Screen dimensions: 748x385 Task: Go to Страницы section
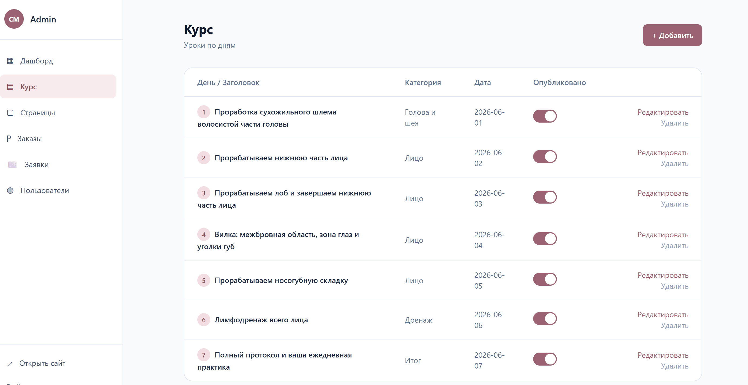tap(58, 113)
